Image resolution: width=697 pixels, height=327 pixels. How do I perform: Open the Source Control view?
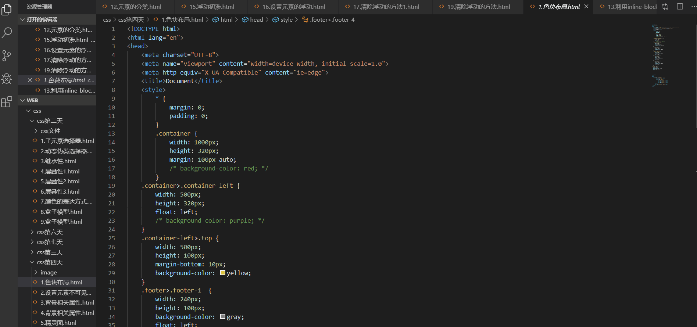pos(7,55)
